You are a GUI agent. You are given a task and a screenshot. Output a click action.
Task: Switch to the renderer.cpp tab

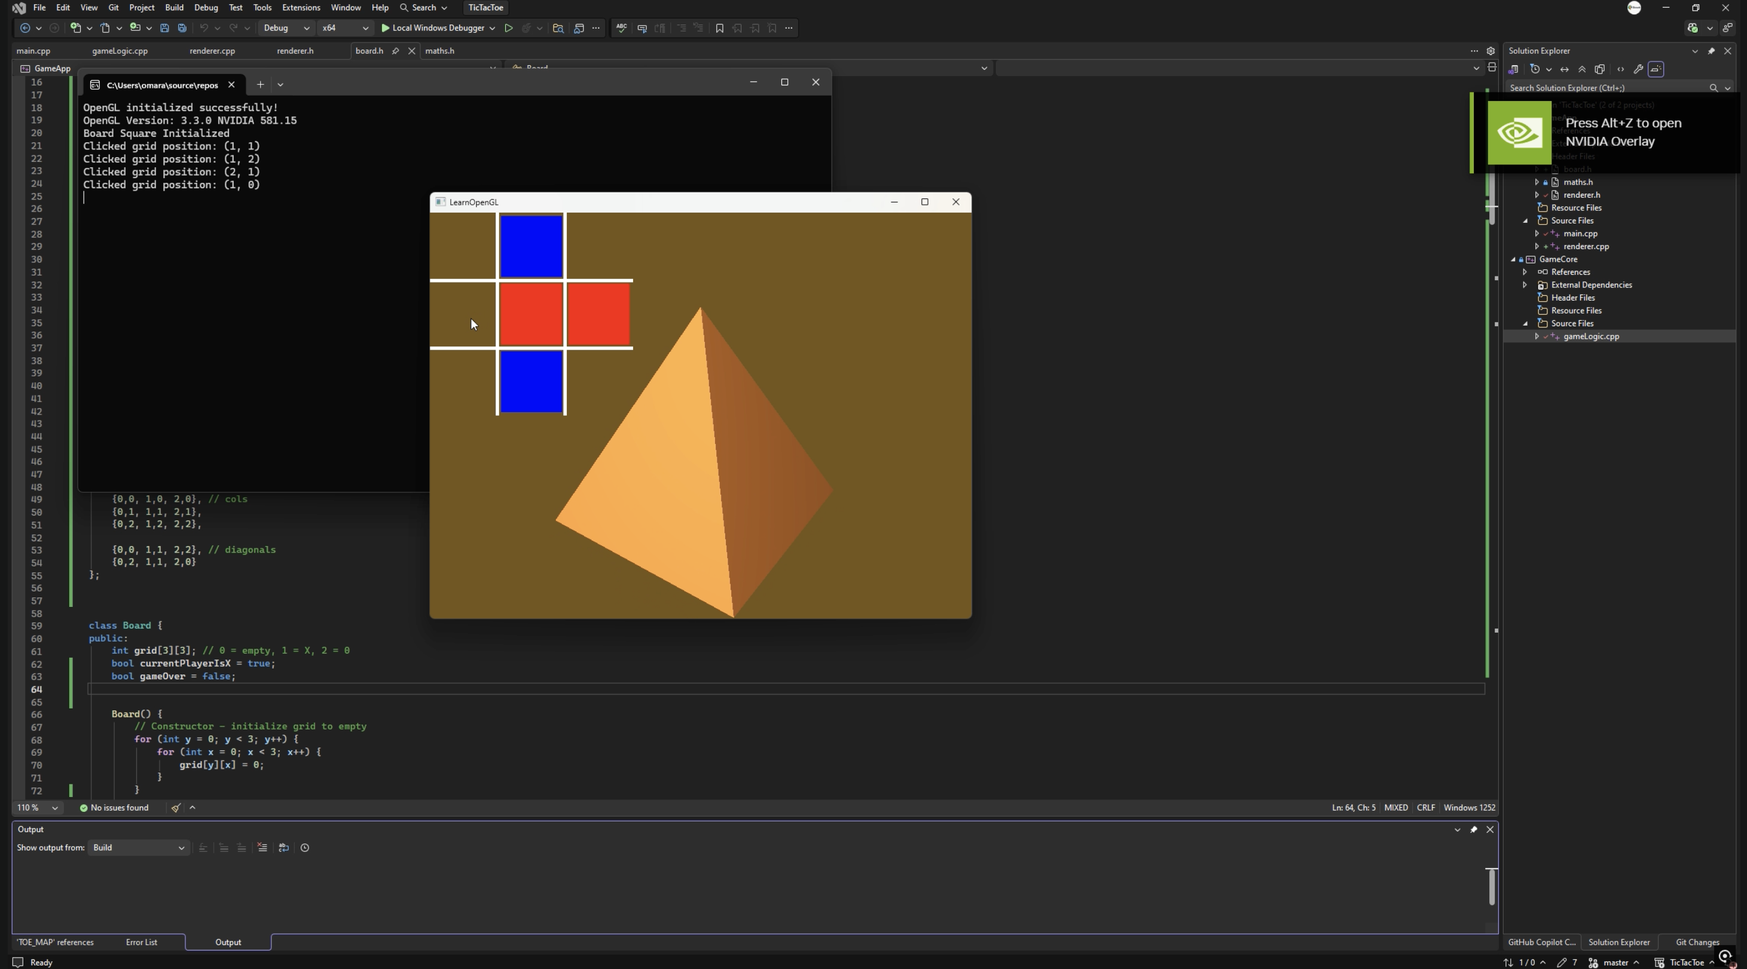212,51
